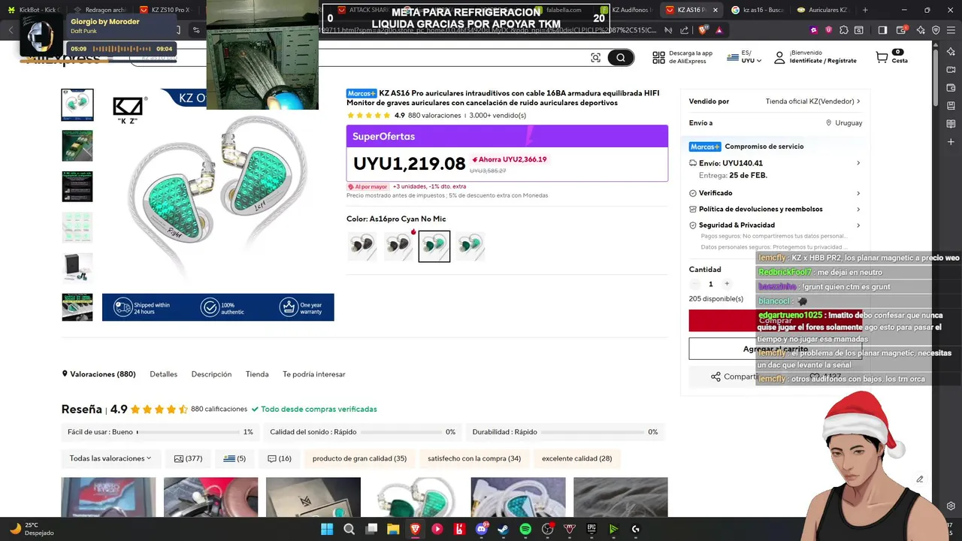Select the black box product thumbnail
Image resolution: width=962 pixels, height=541 pixels.
pyautogui.click(x=77, y=267)
